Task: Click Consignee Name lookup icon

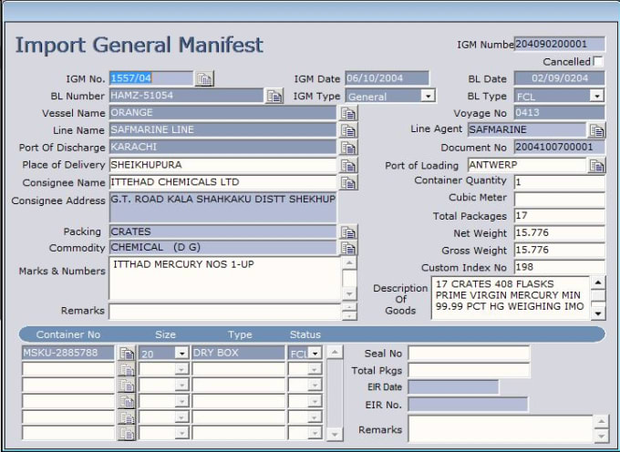Action: point(348,182)
